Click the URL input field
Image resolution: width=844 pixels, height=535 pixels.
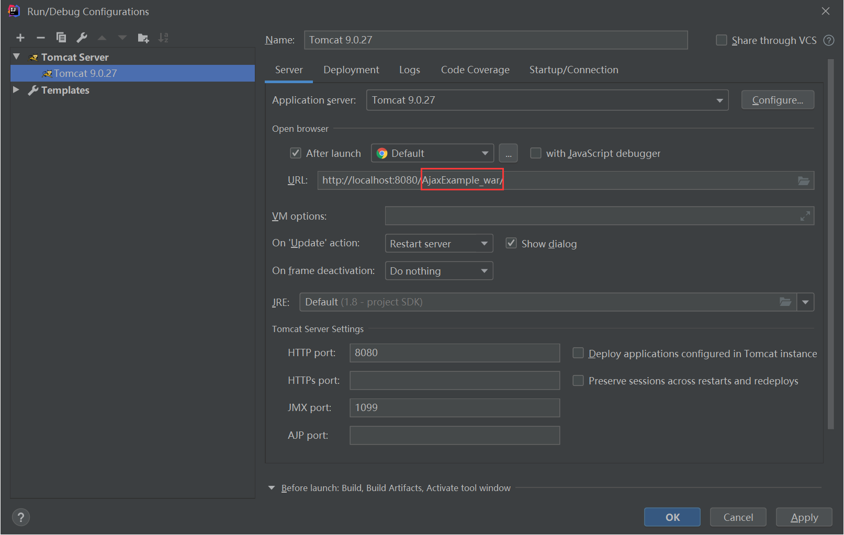pyautogui.click(x=566, y=180)
